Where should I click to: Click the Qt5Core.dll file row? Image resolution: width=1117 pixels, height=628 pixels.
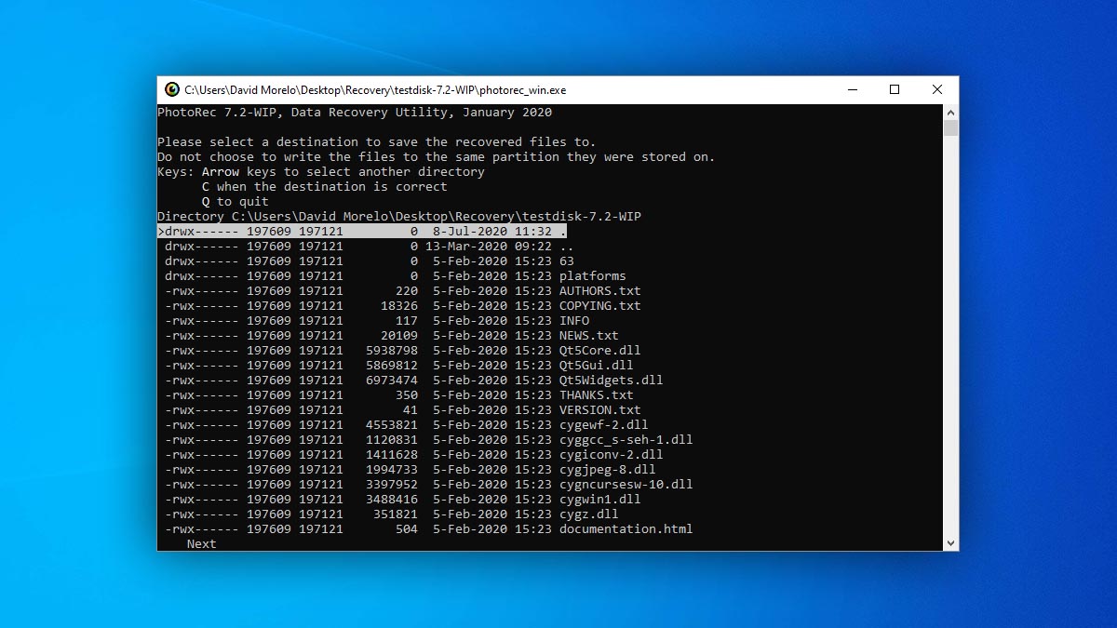pyautogui.click(x=403, y=351)
